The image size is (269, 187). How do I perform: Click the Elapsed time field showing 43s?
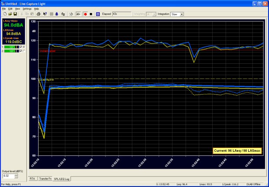click(122, 14)
